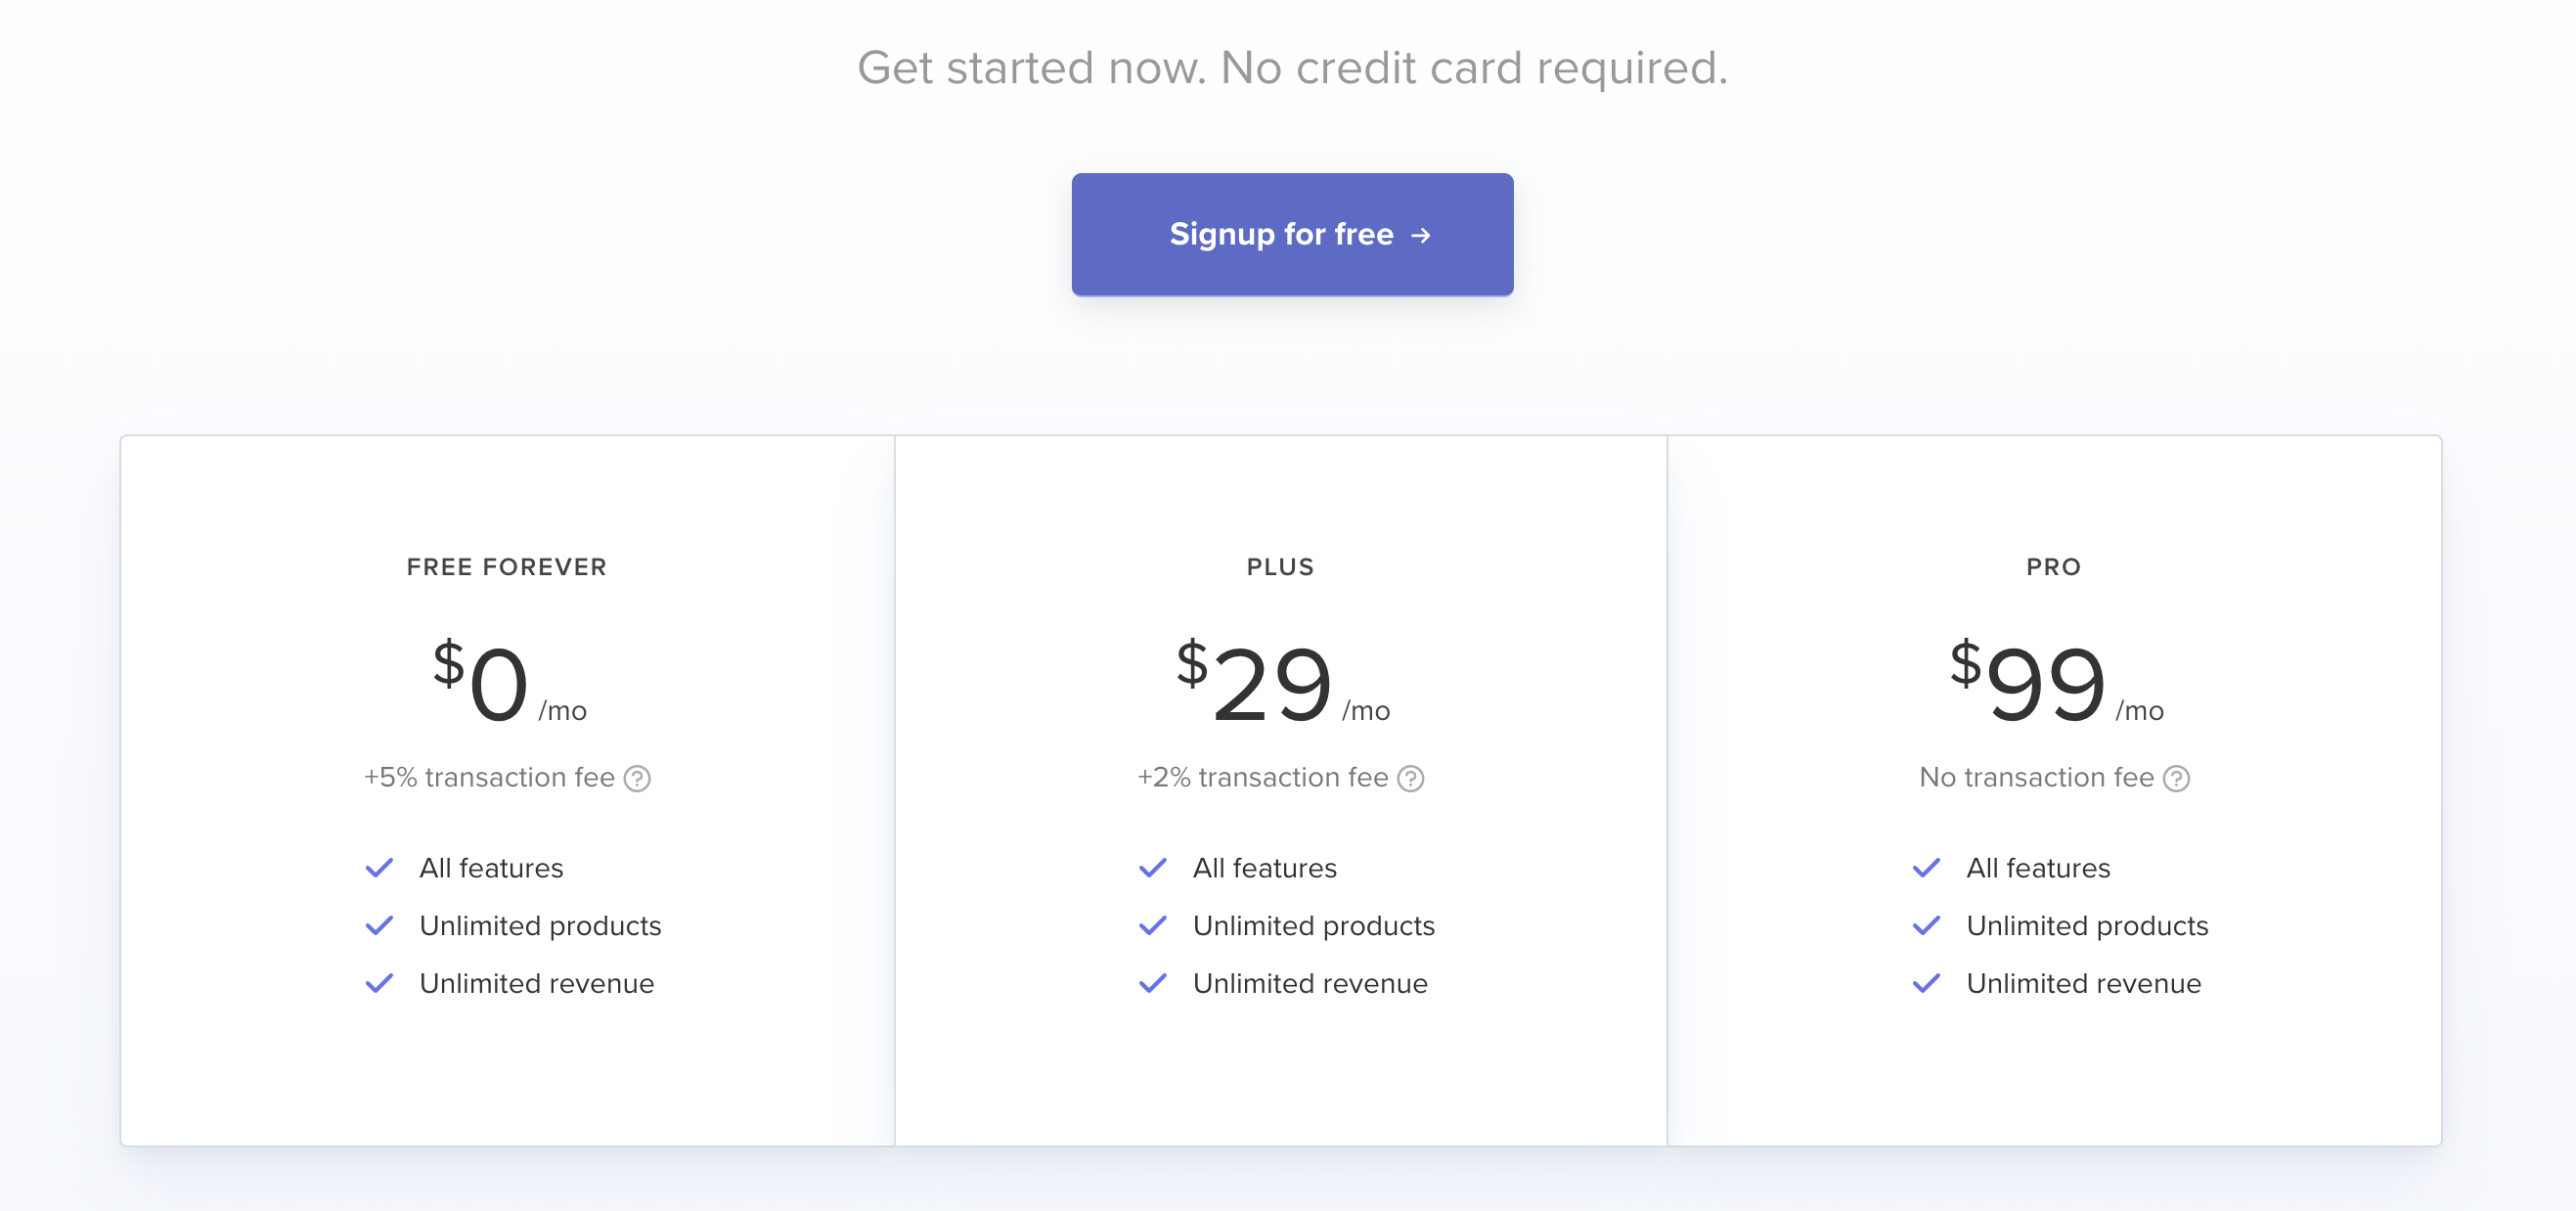Select the FREE FOREVER plan heading
The width and height of the screenshot is (2576, 1211).
click(505, 566)
